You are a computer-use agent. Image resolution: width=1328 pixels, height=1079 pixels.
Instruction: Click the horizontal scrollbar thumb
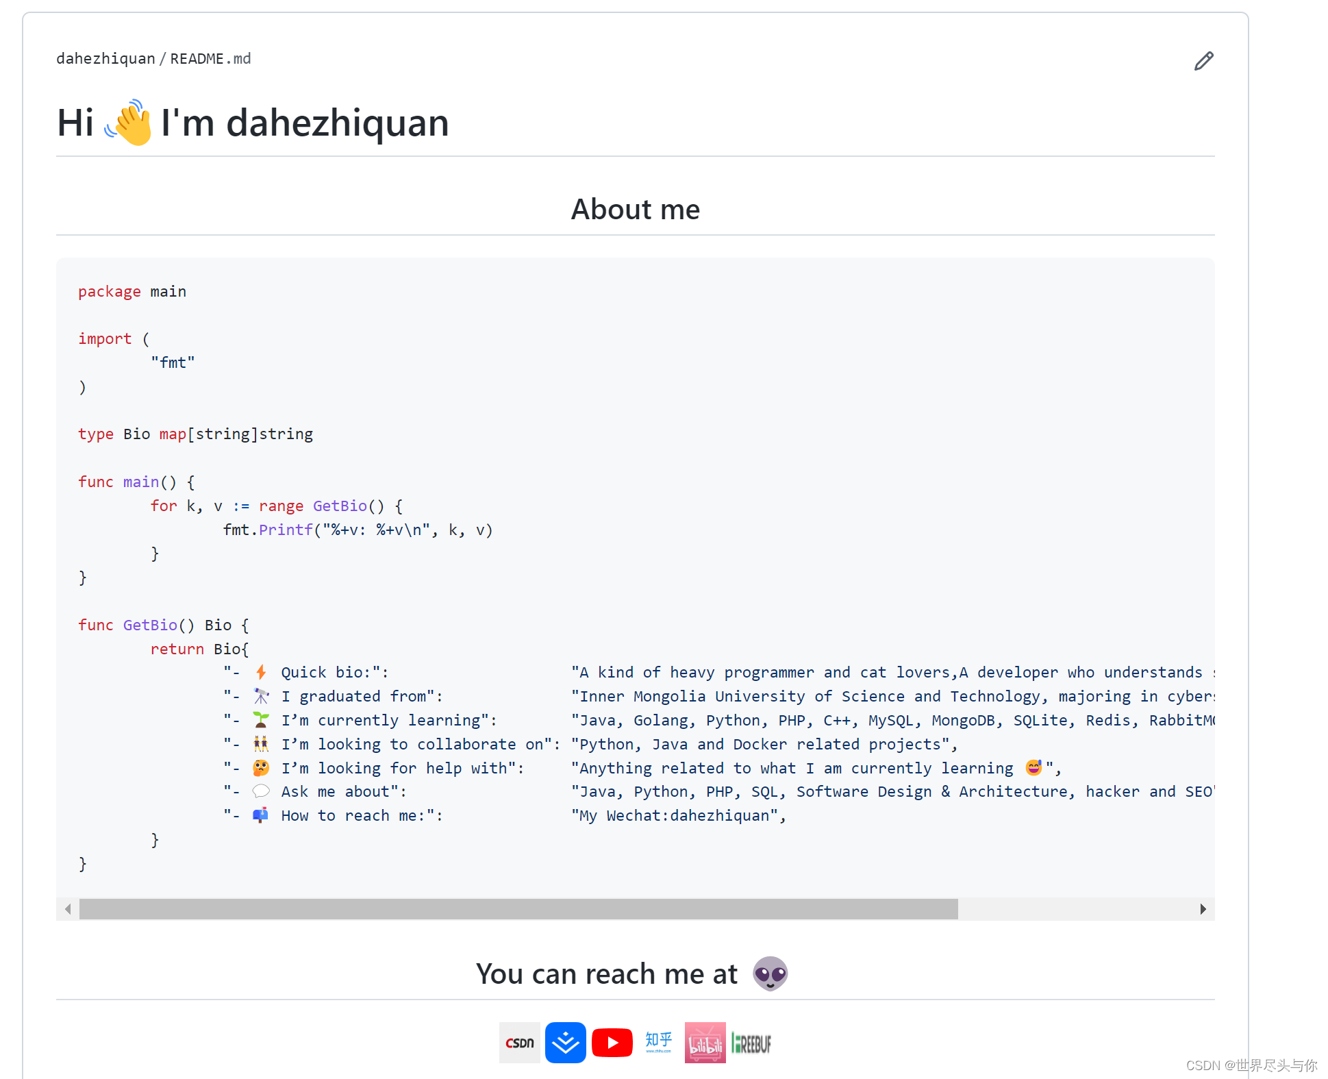pyautogui.click(x=518, y=909)
